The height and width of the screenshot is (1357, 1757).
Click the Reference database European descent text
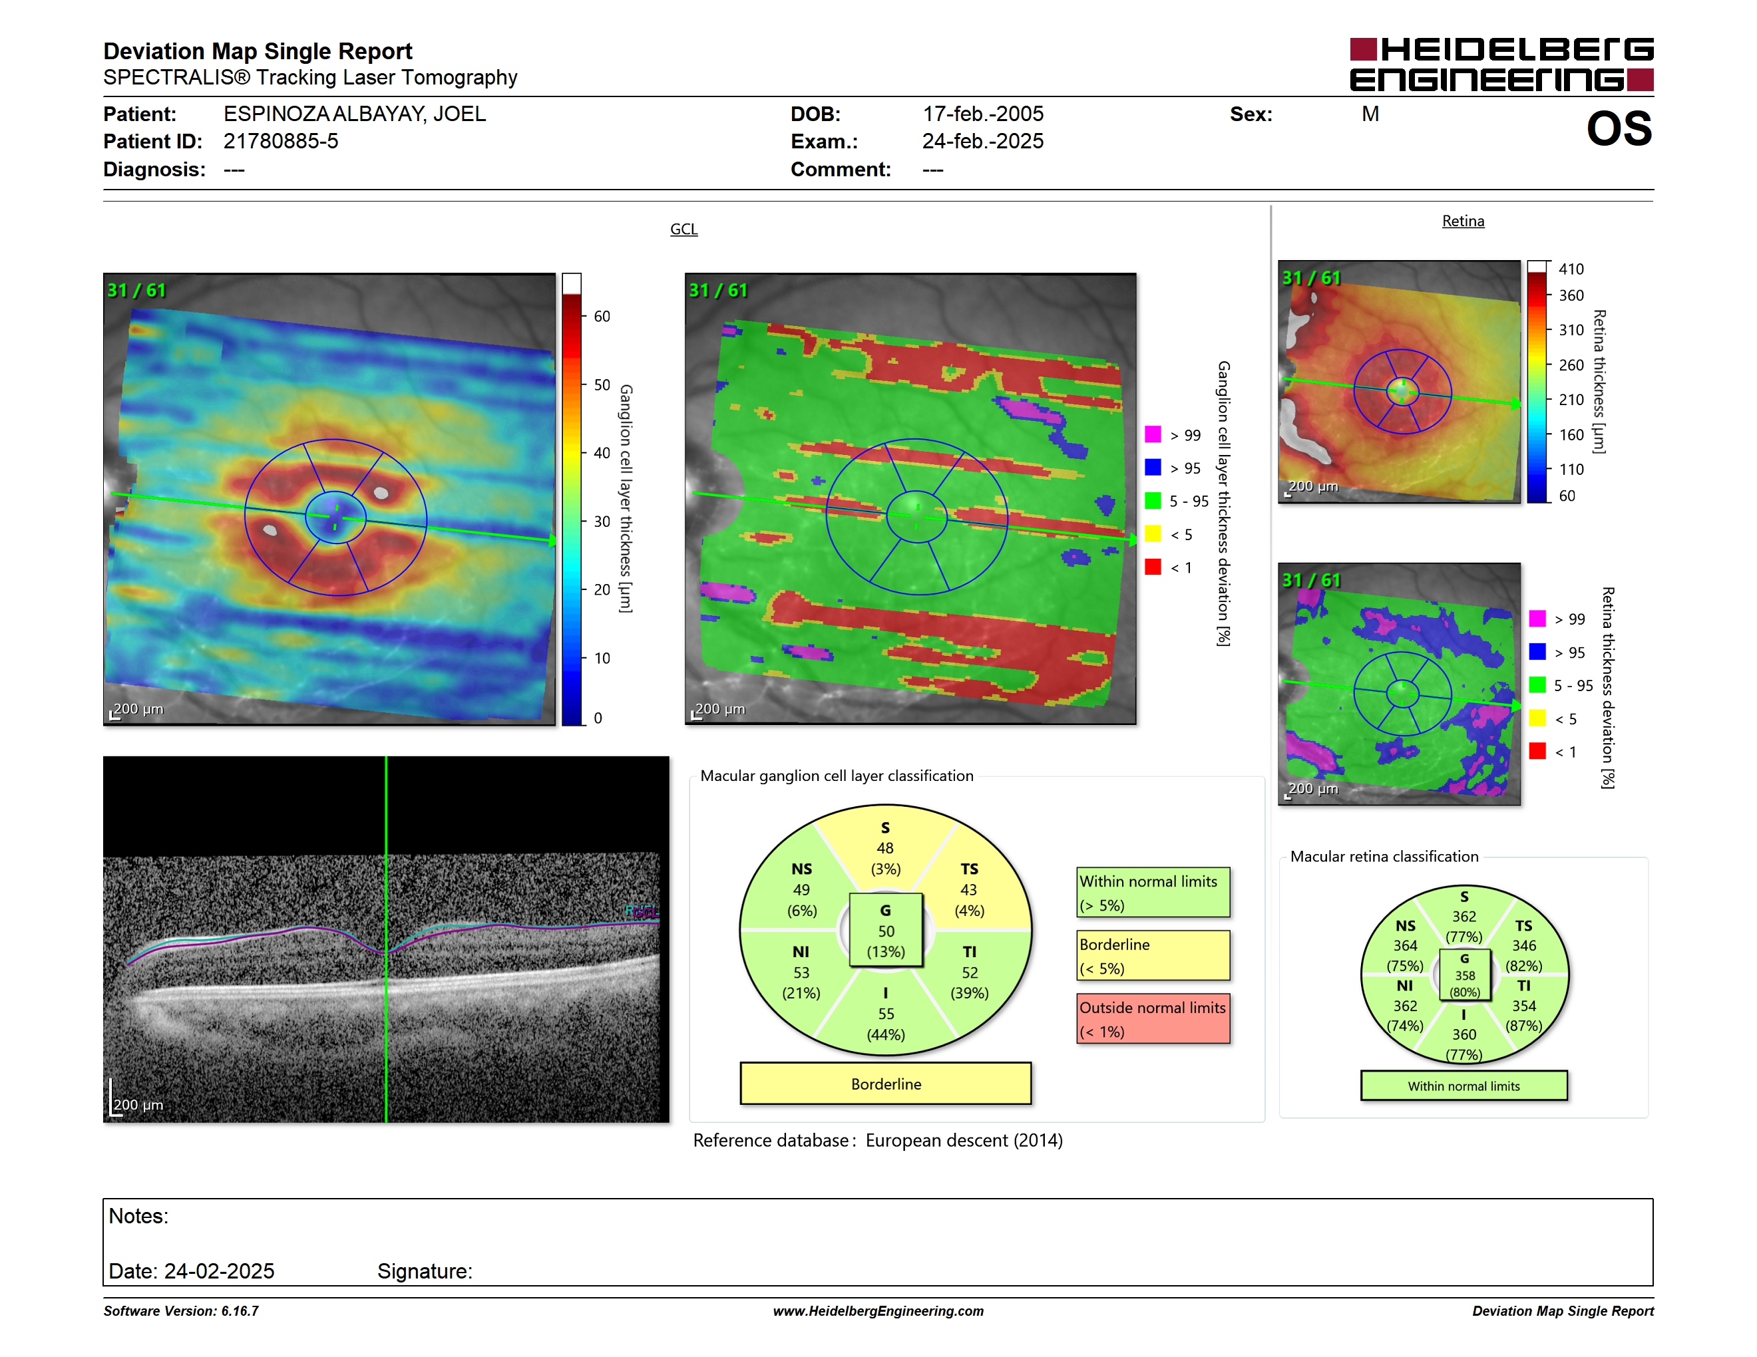tap(878, 1140)
